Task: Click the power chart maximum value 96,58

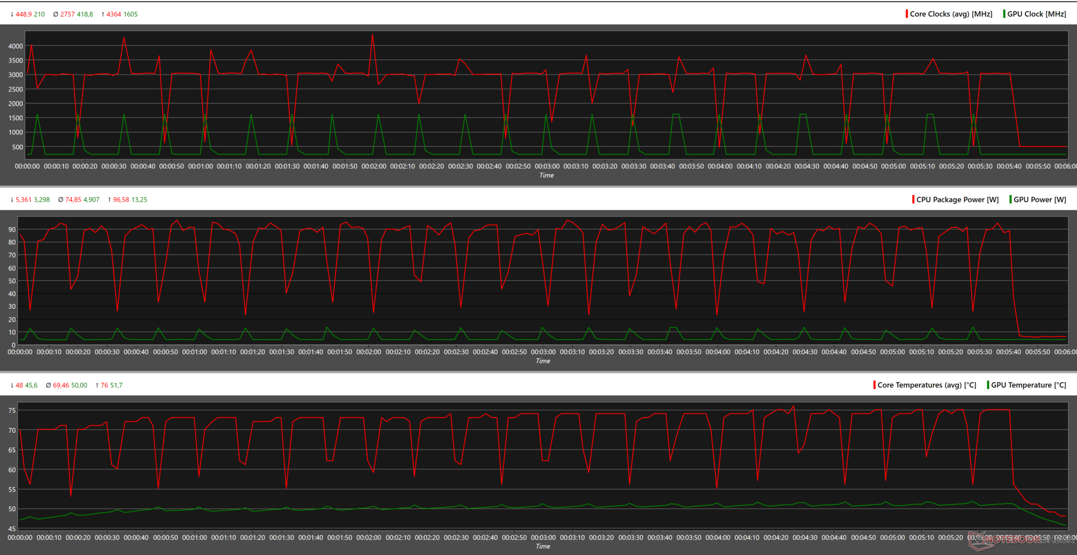Action: (x=121, y=200)
